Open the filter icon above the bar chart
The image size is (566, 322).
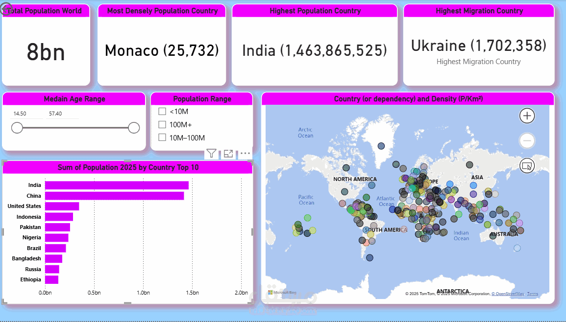point(211,154)
